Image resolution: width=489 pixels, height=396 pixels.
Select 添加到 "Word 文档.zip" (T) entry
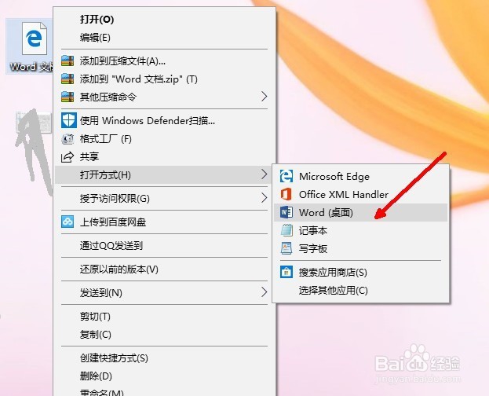point(164,79)
